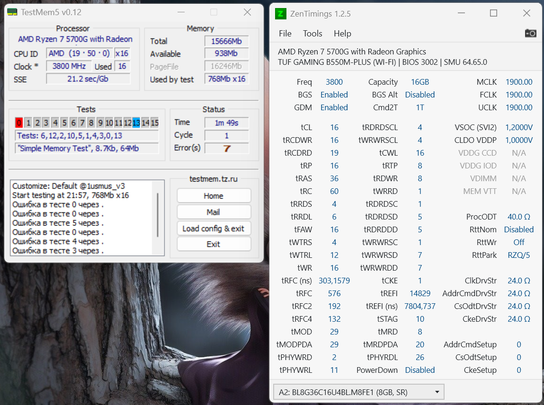Image resolution: width=544 pixels, height=405 pixels.
Task: Click the GDM value Enabled
Action: pos(334,107)
